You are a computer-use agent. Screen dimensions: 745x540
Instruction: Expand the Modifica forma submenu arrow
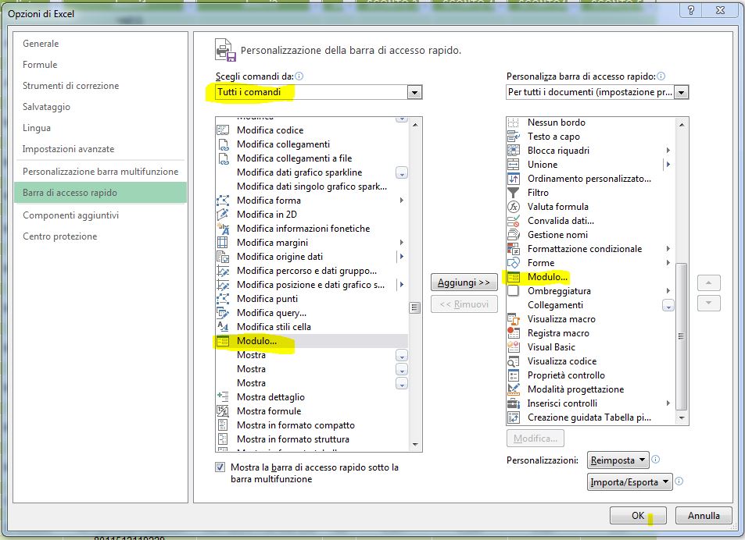pos(402,200)
